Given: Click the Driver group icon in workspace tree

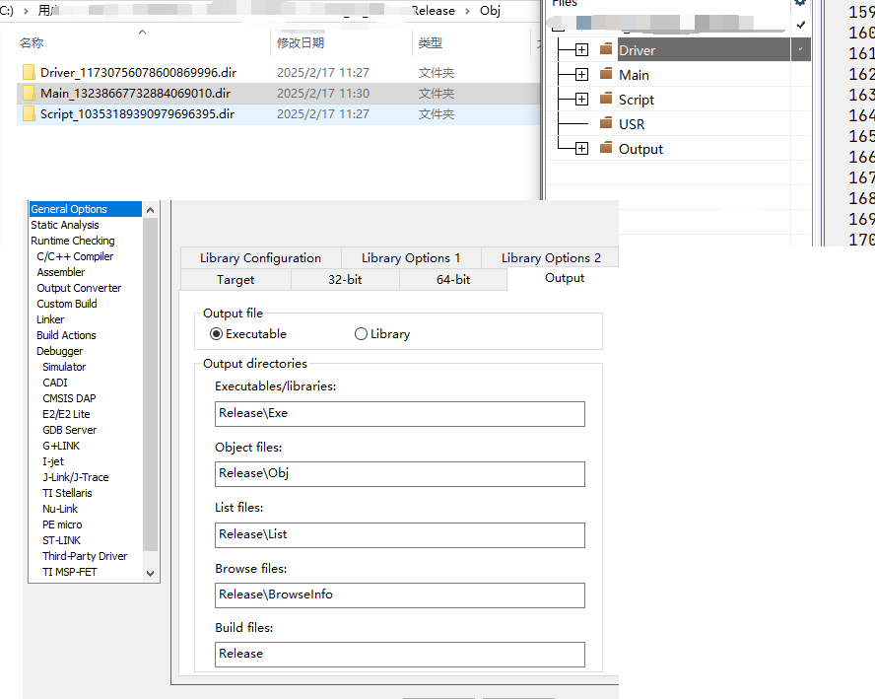Looking at the screenshot, I should coord(606,49).
